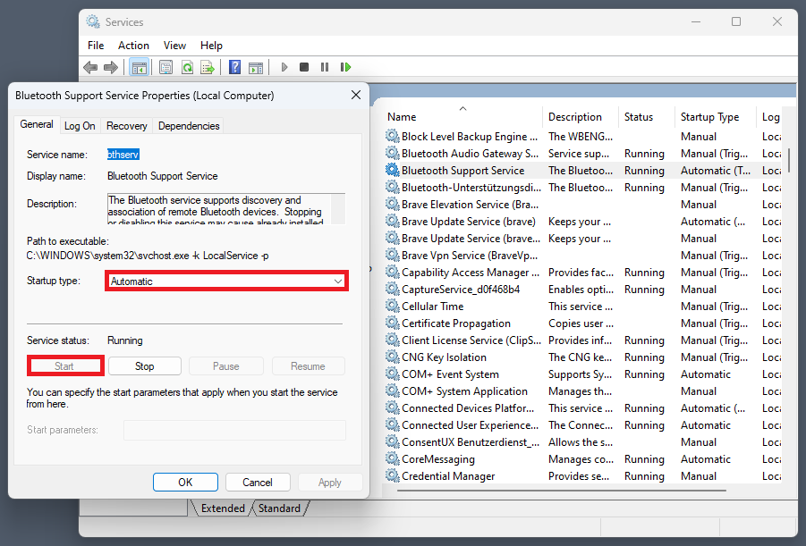
Task: Click gear icon of Credential Manager row
Action: [x=392, y=475]
